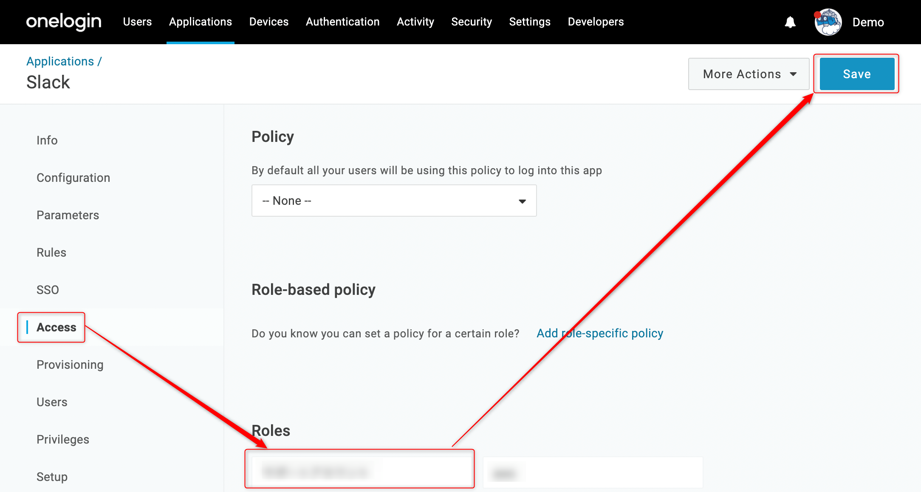This screenshot has height=492, width=921.
Task: Open the default policy None dropdown
Action: (x=394, y=201)
